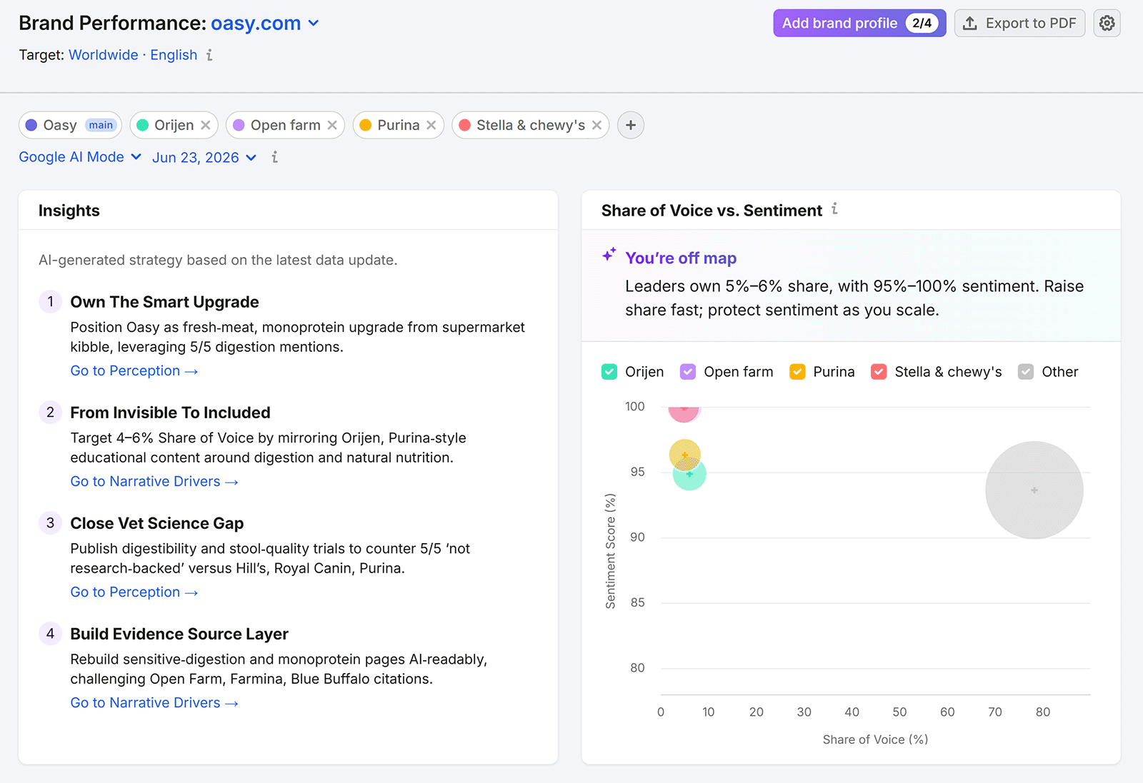The width and height of the screenshot is (1143, 783).
Task: Click the Orijen chip green color dot
Action: [142, 125]
